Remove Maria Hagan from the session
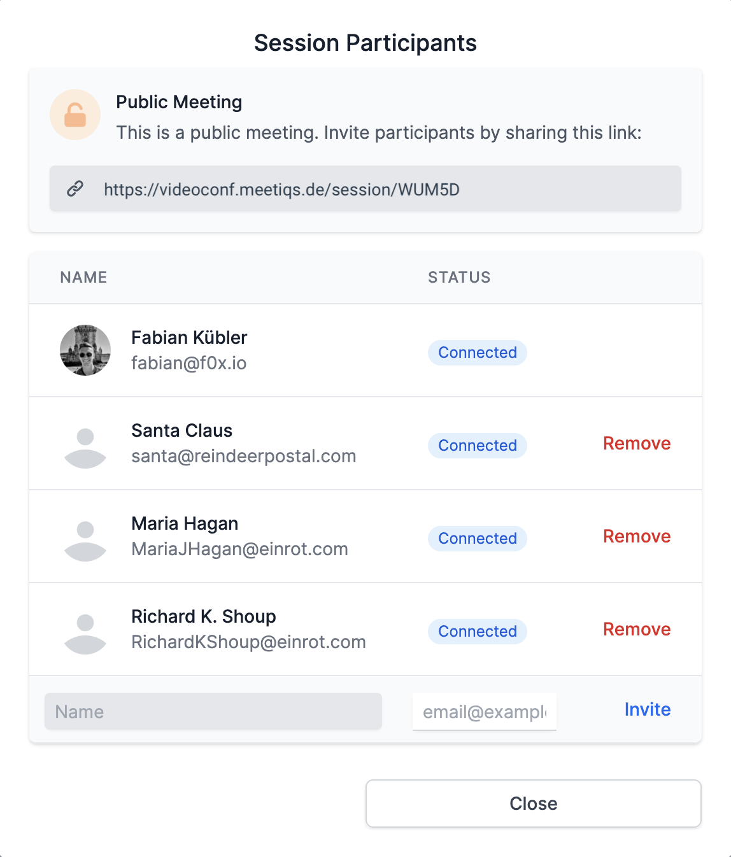 tap(637, 536)
